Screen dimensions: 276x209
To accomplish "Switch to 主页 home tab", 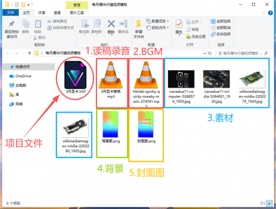I will (26, 13).
